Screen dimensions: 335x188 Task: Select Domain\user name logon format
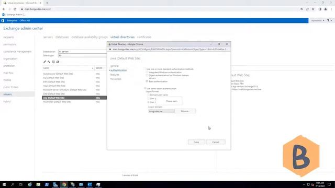(149, 95)
